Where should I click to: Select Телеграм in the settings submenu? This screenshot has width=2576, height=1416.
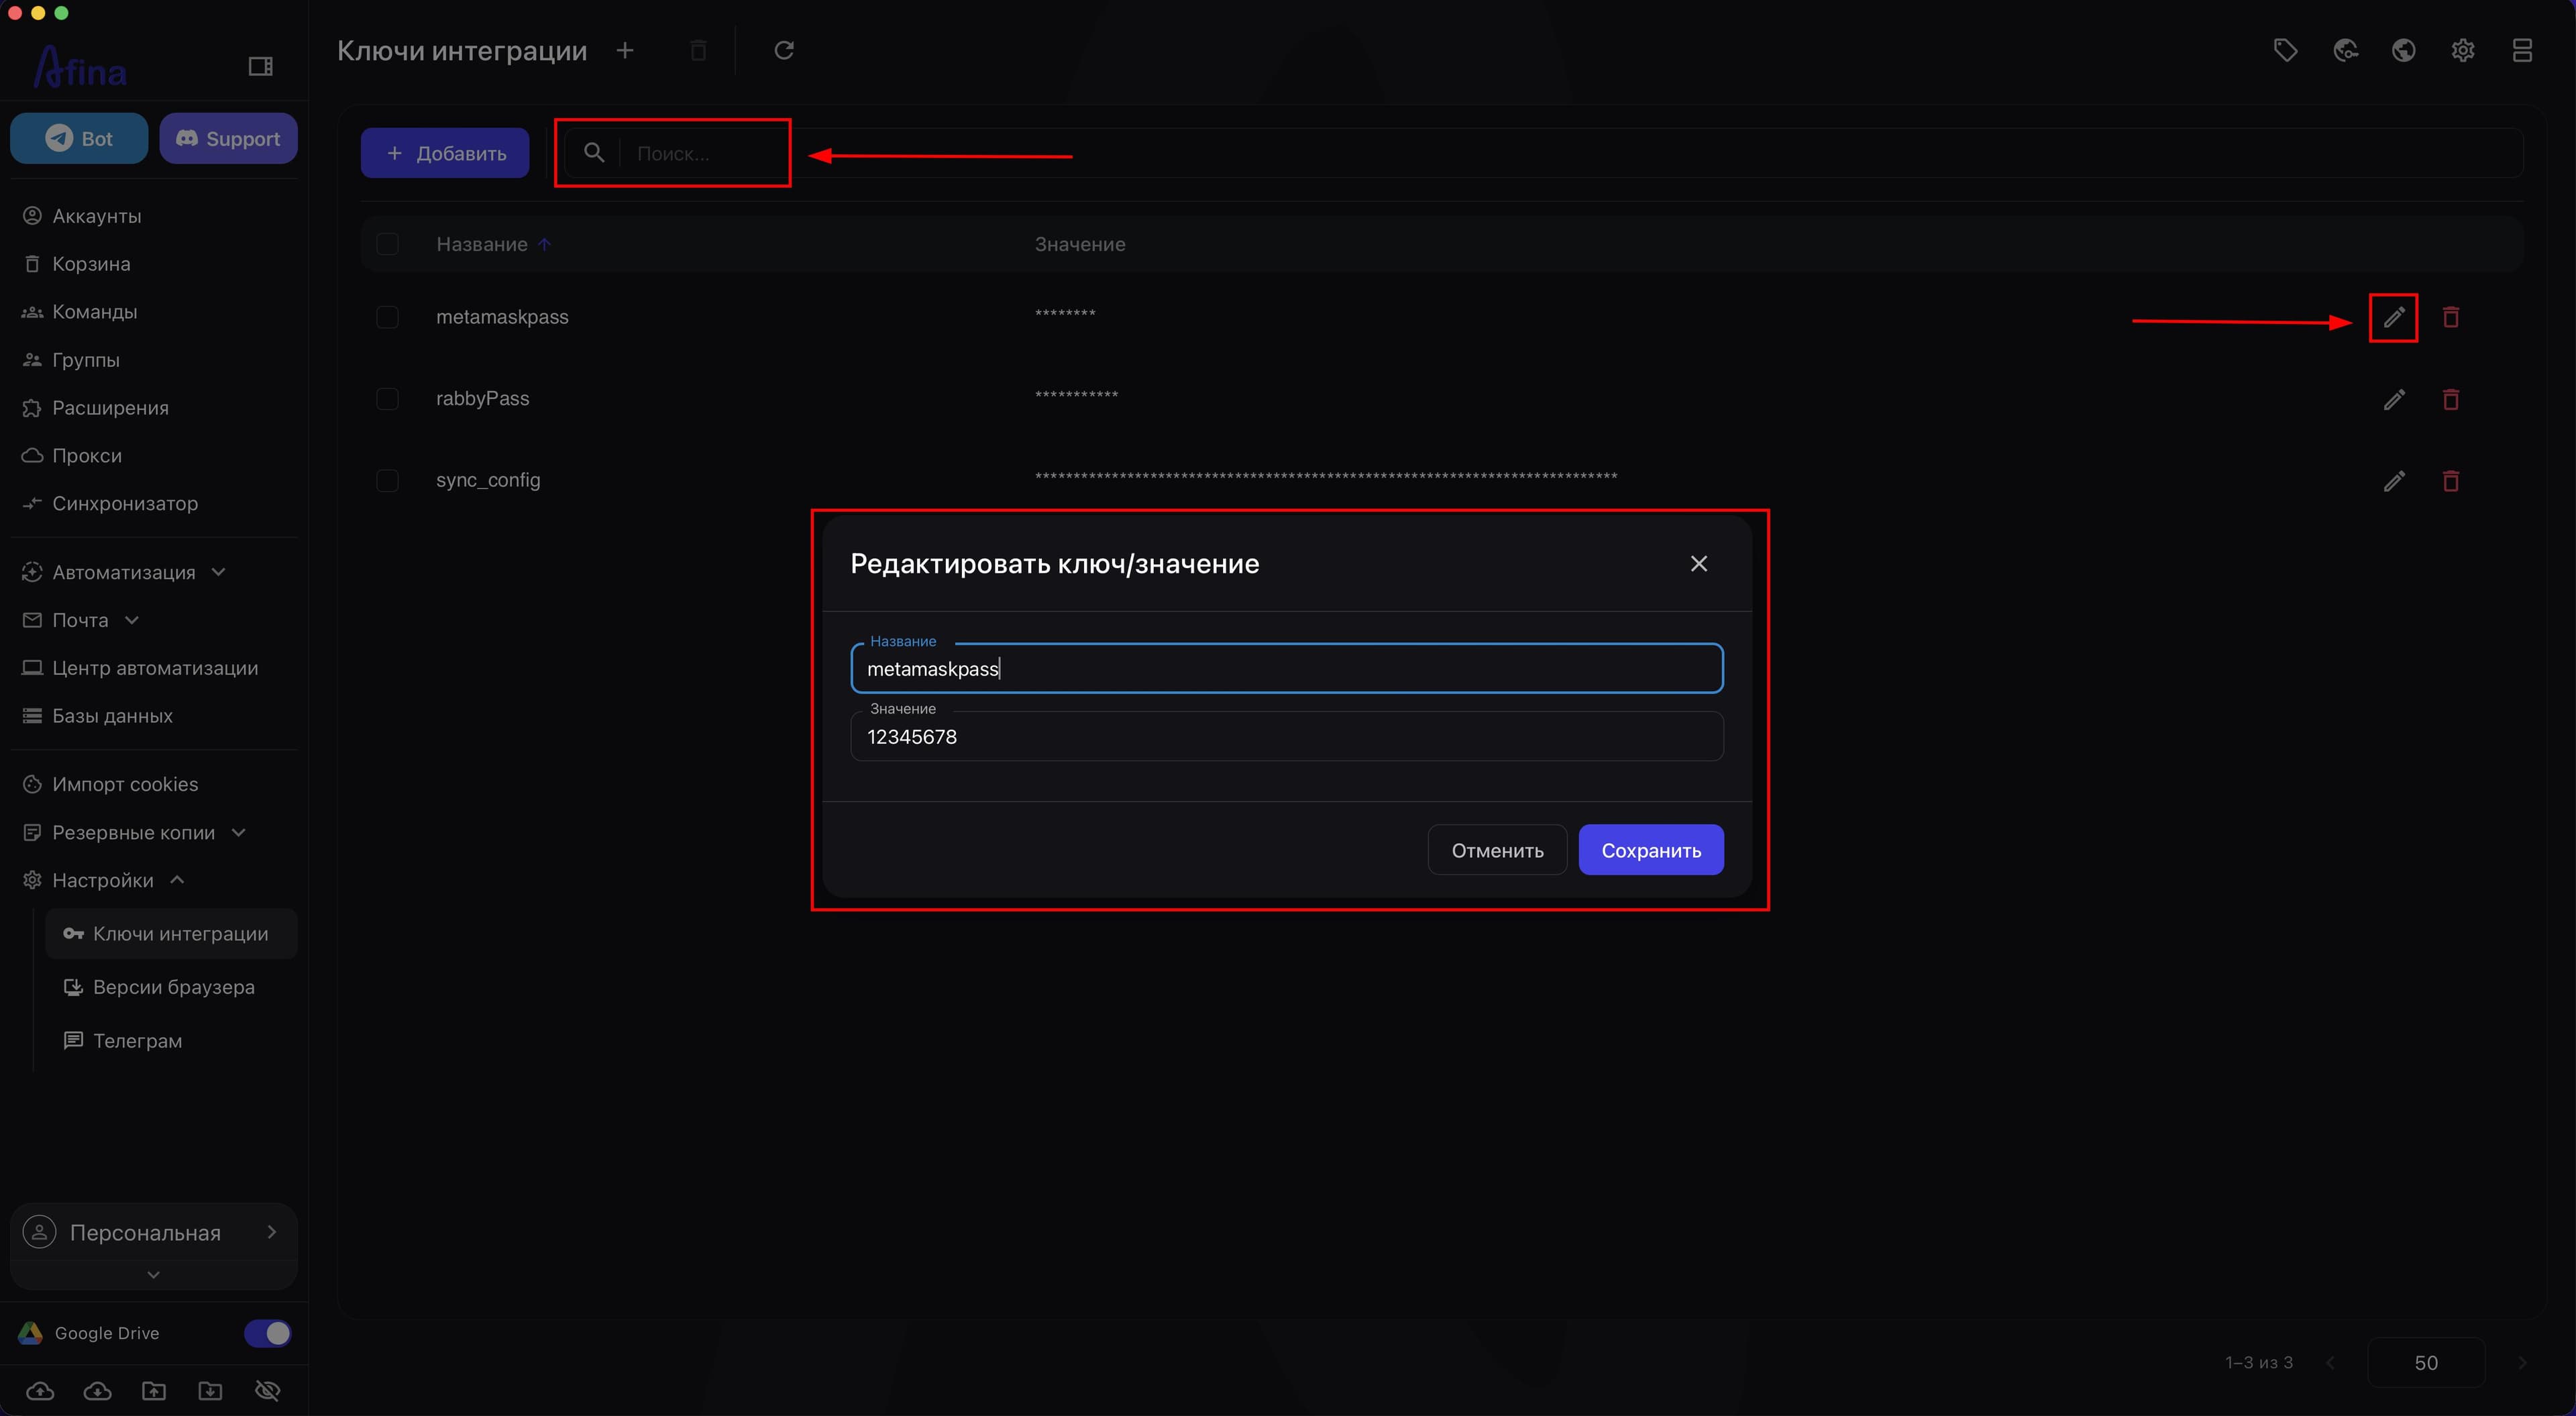pyautogui.click(x=171, y=1041)
